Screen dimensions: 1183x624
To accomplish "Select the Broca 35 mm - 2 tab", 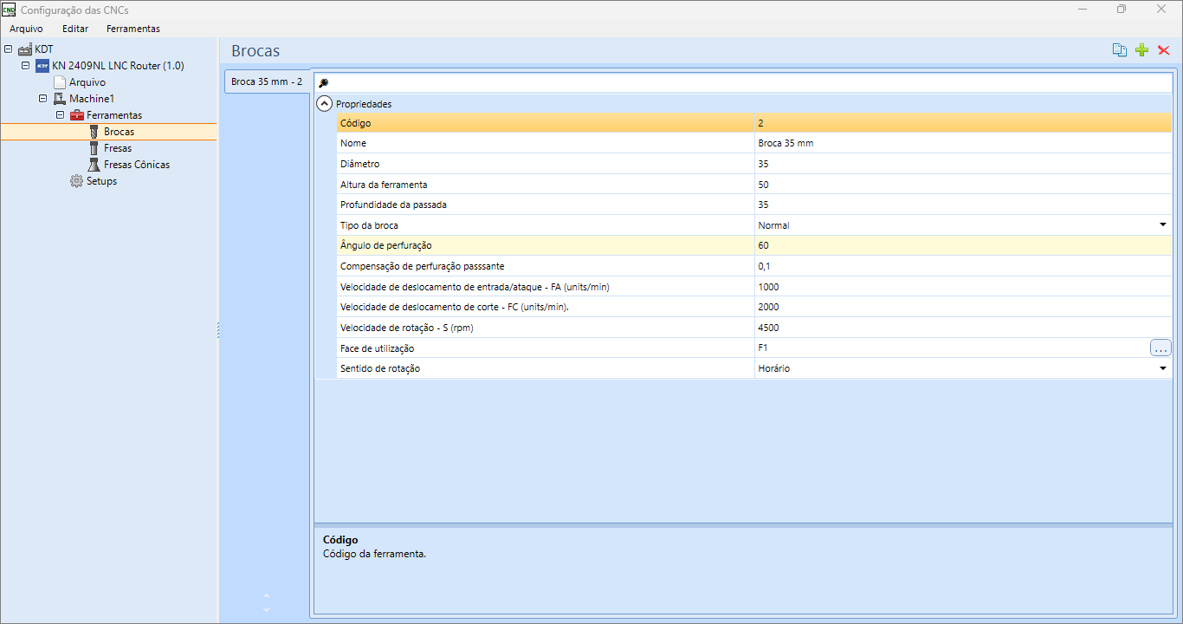I will pos(267,81).
